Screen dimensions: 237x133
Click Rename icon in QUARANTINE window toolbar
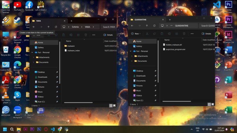click(169, 34)
